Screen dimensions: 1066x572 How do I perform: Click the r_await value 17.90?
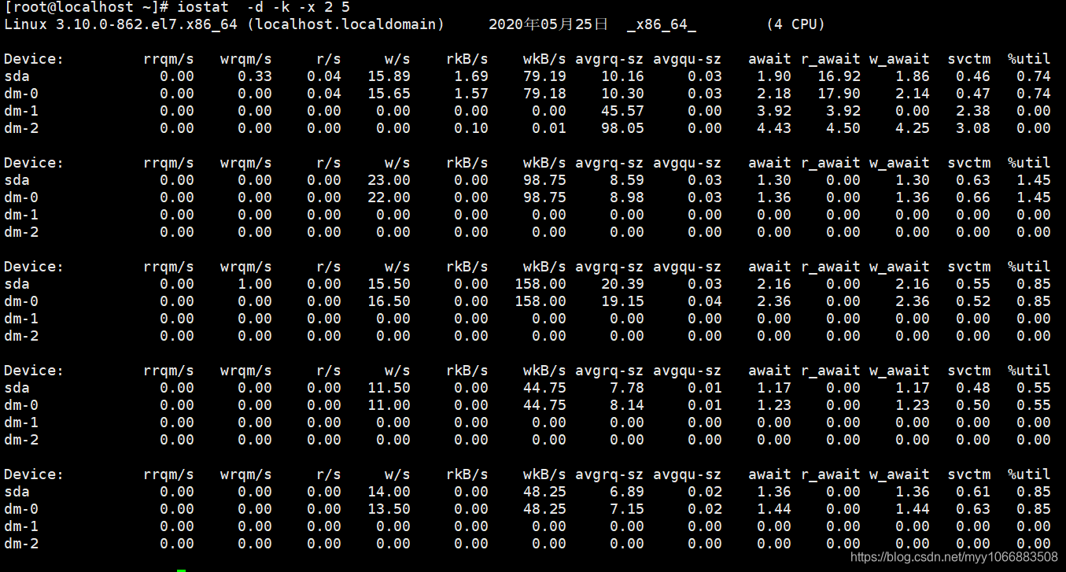[x=839, y=94]
